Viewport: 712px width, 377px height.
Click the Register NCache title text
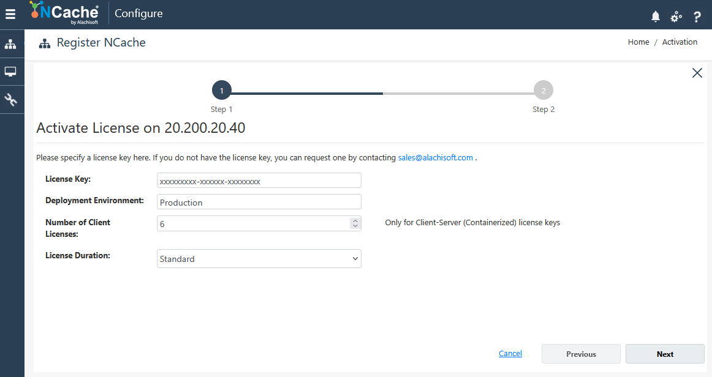(x=101, y=43)
